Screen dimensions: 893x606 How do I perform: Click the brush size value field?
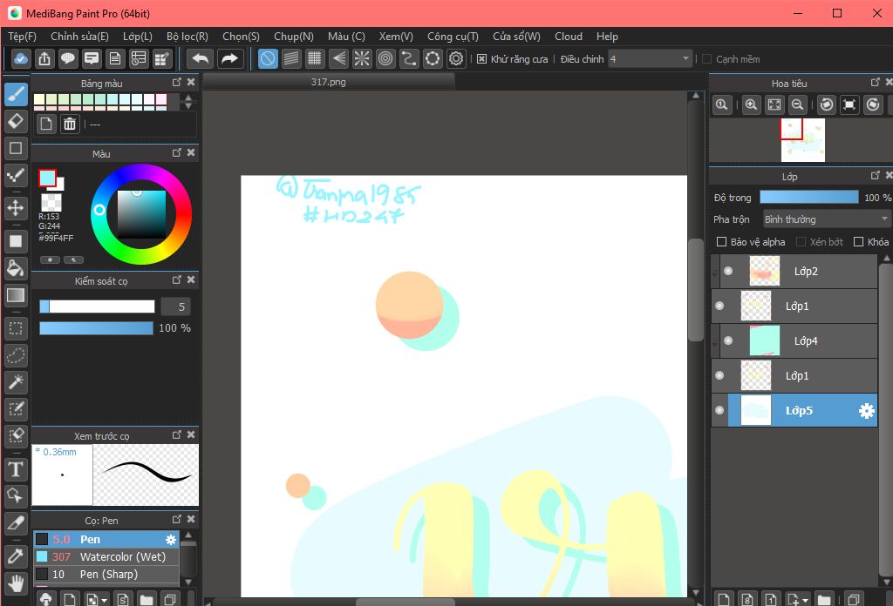pos(175,307)
